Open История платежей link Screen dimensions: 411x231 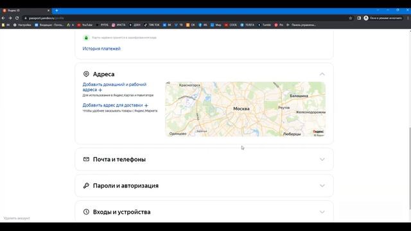tap(101, 49)
